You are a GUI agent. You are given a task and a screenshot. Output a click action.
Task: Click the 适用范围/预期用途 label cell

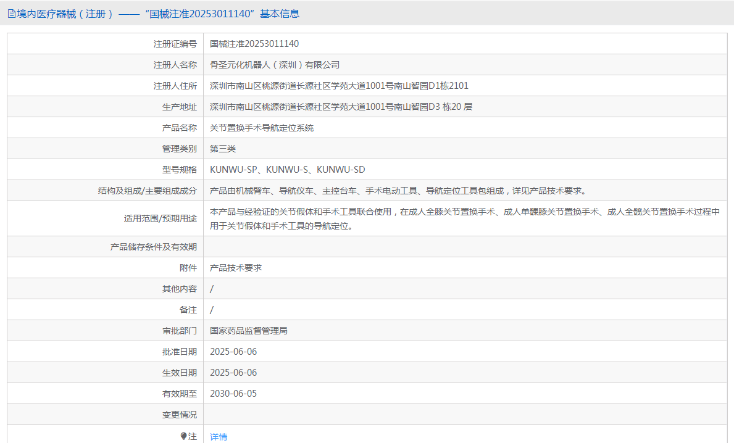pos(106,218)
